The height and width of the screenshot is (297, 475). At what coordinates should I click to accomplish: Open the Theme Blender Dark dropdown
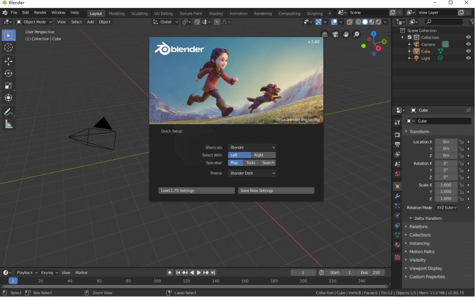(x=252, y=173)
